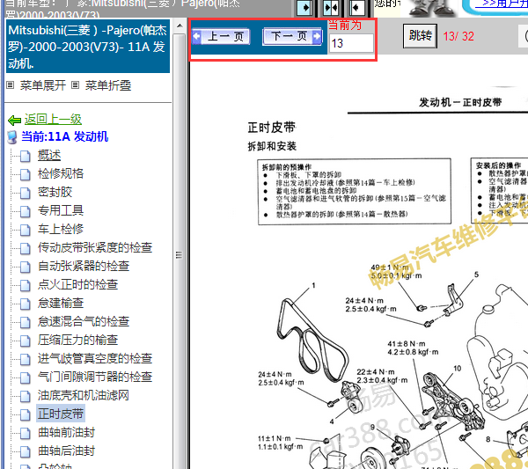Screen dimensions: 528x469
Task: Click the page icon beside 怠速混合气的检查
Action: (x=25, y=322)
